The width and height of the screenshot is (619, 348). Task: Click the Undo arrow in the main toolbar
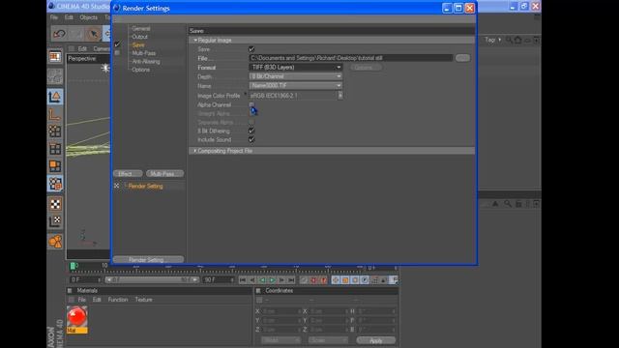pos(60,34)
